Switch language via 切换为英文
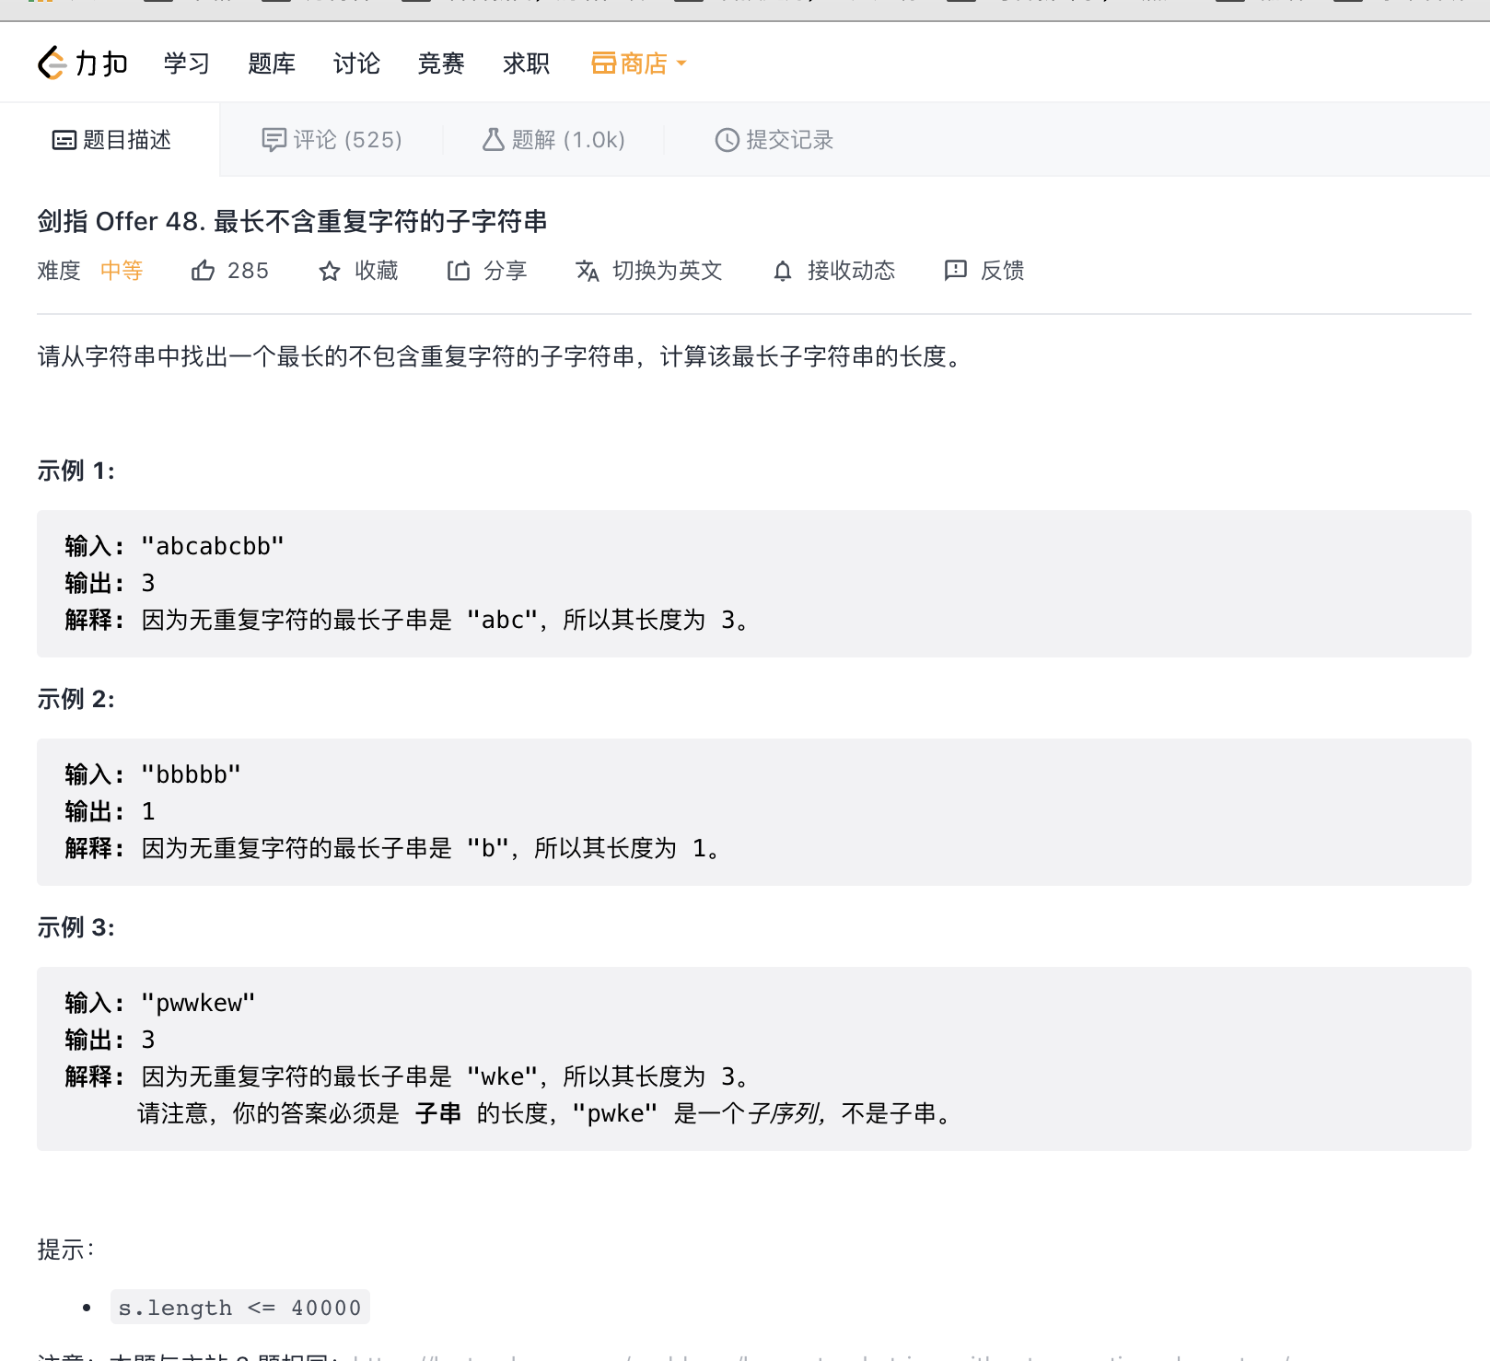This screenshot has height=1361, width=1490. (x=668, y=271)
